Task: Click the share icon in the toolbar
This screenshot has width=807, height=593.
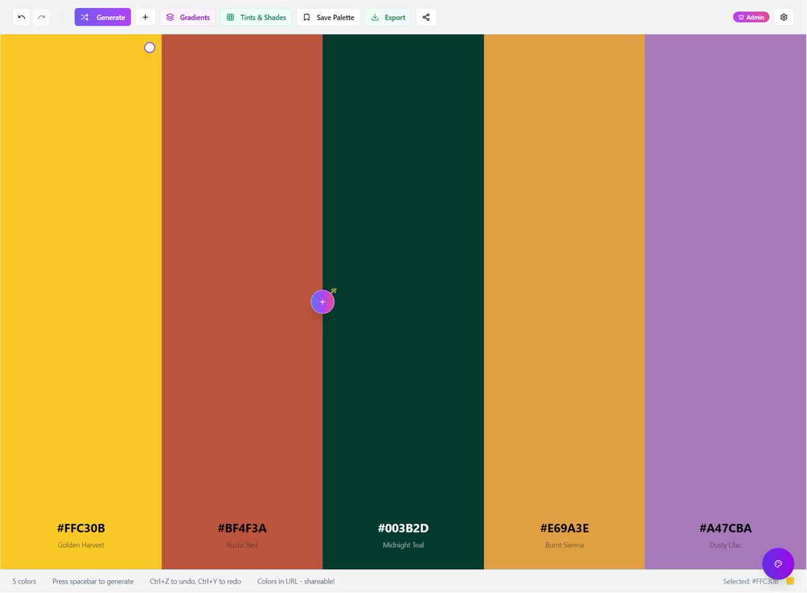Action: [426, 17]
